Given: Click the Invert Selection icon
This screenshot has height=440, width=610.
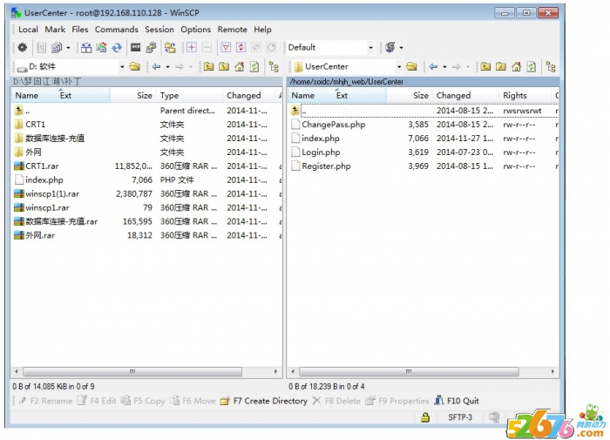Looking at the screenshot, I should (241, 47).
